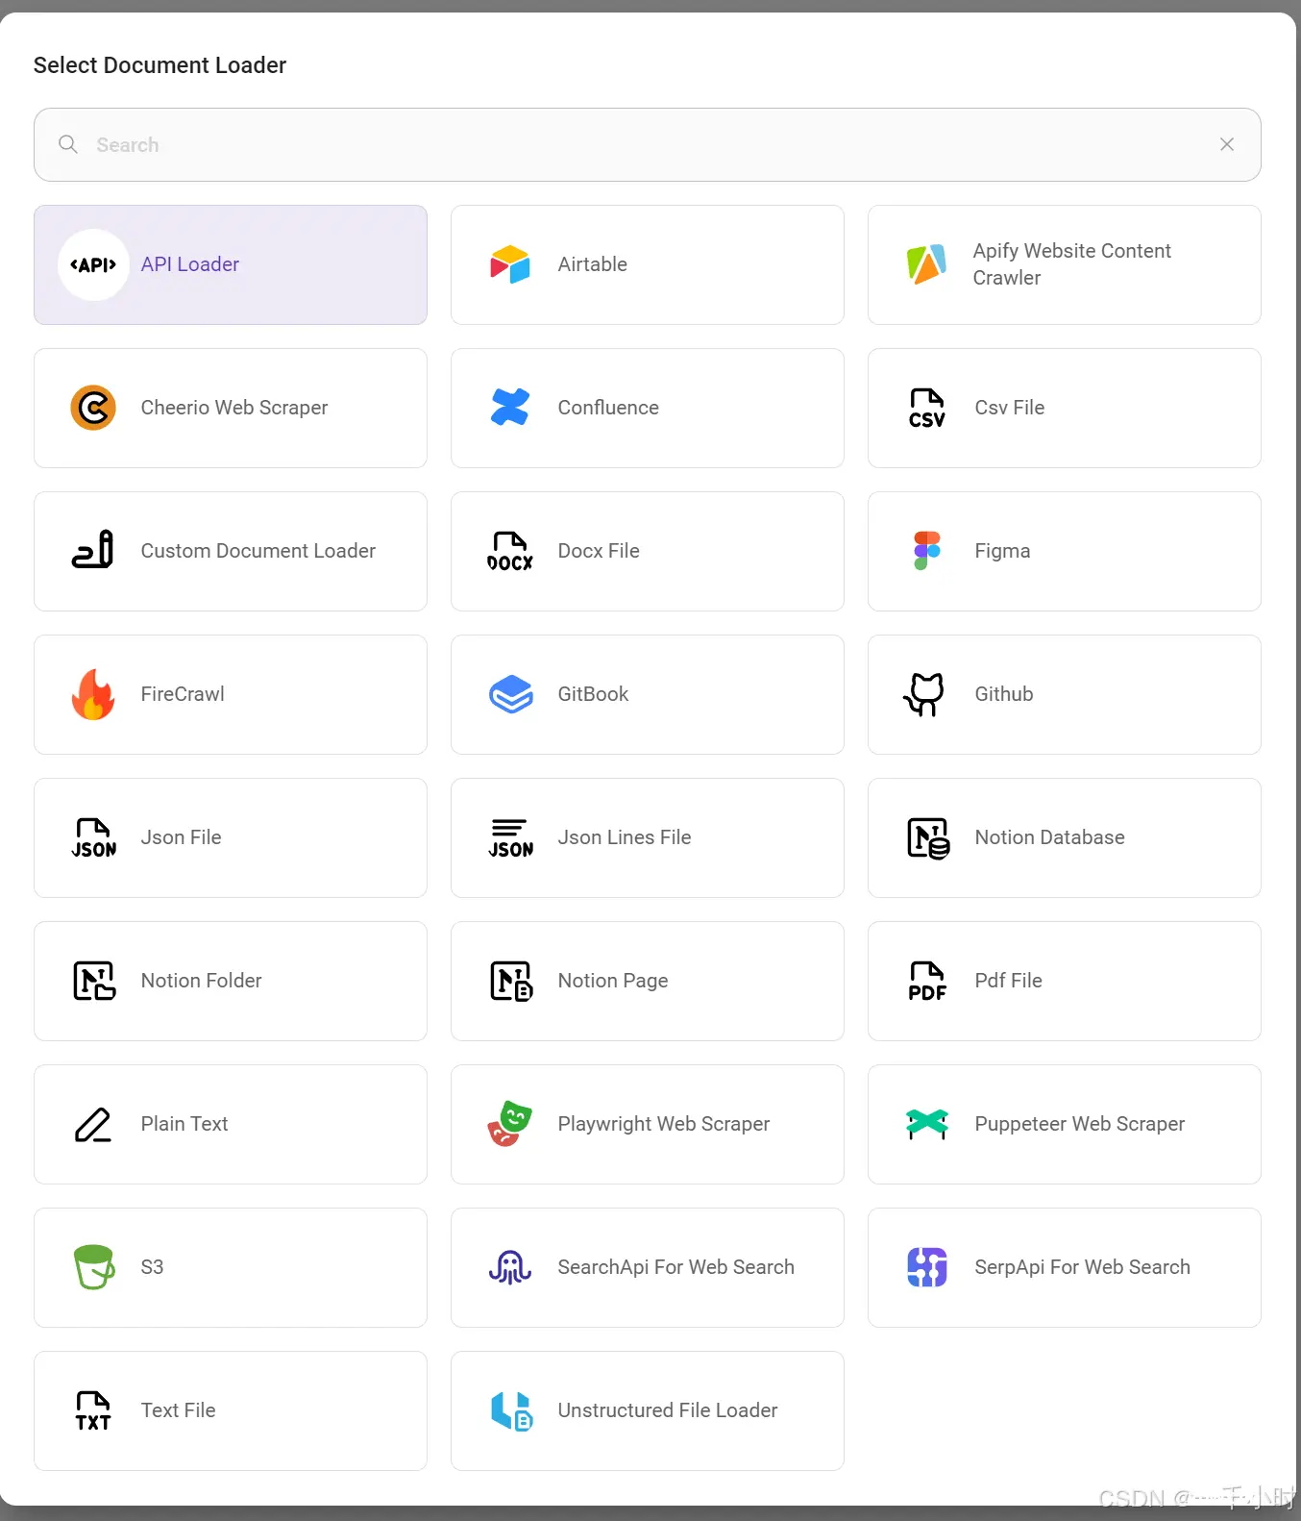
Task: Select the Pdf File label
Action: [x=1008, y=981]
